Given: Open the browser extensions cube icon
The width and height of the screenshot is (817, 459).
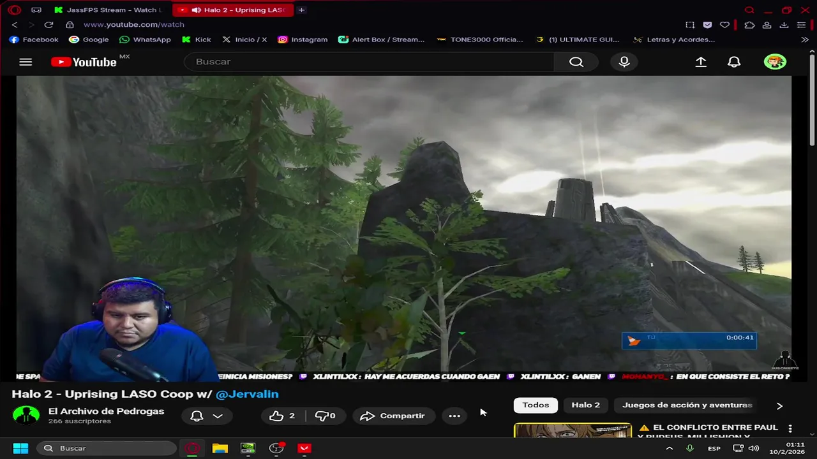Looking at the screenshot, I should point(749,24).
